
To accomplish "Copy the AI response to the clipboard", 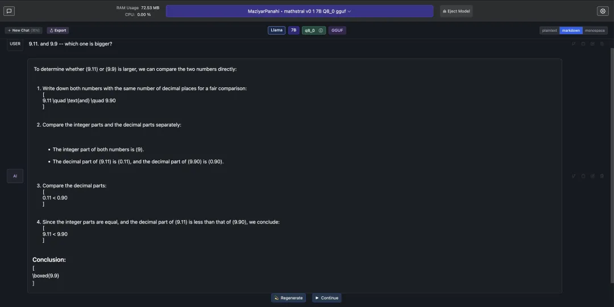I will pos(583,176).
